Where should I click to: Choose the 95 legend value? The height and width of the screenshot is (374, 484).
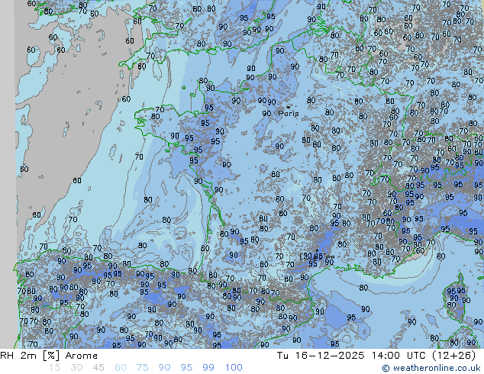click(186, 368)
